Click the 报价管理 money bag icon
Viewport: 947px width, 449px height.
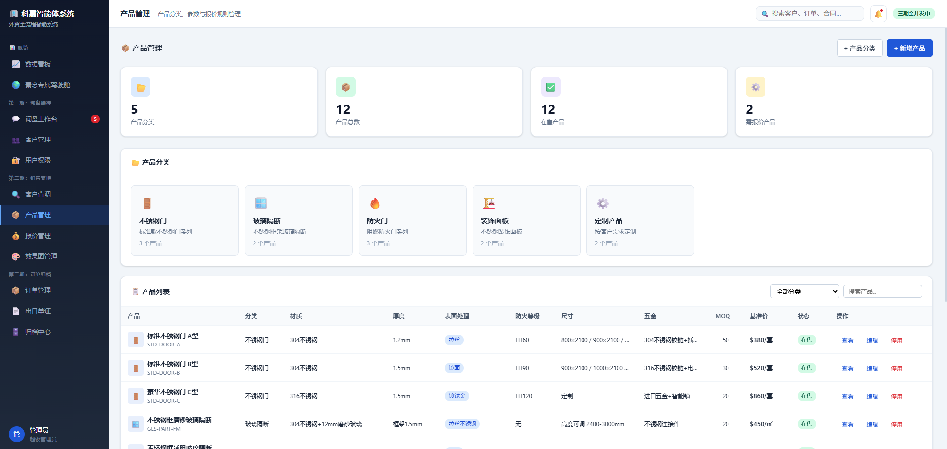coord(16,236)
